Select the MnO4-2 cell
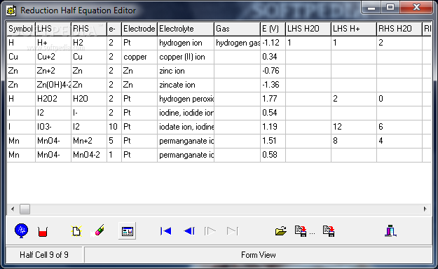Viewport: 438px width, 269px height. click(89, 155)
